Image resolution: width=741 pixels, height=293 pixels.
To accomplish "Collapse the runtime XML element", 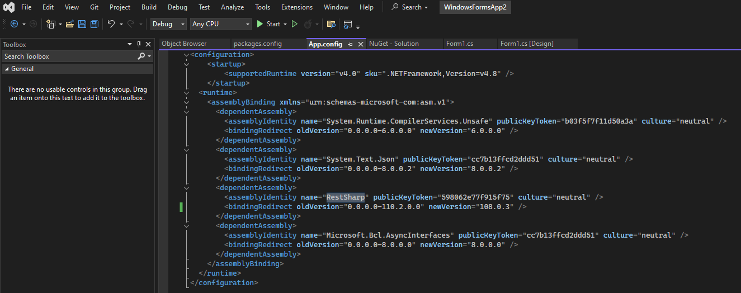I will 186,92.
